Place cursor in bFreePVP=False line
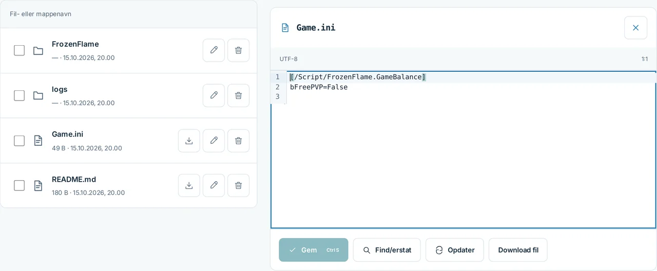 pos(319,87)
